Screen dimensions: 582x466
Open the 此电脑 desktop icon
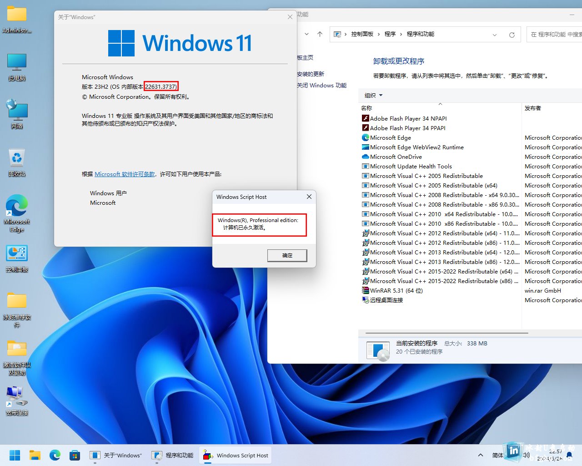pyautogui.click(x=17, y=67)
